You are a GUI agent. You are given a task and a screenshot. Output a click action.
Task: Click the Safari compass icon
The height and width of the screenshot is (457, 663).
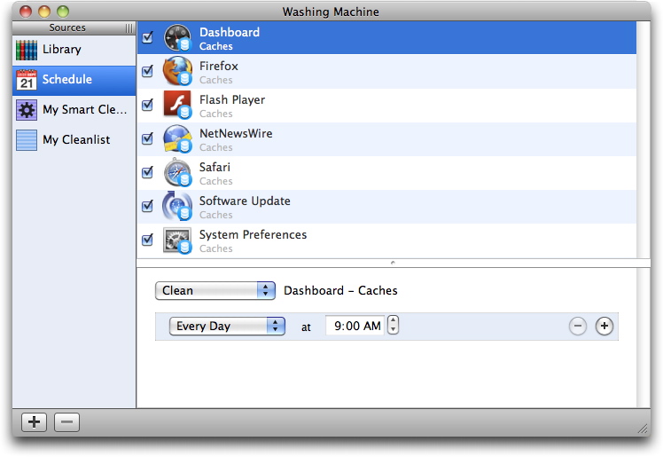click(177, 172)
